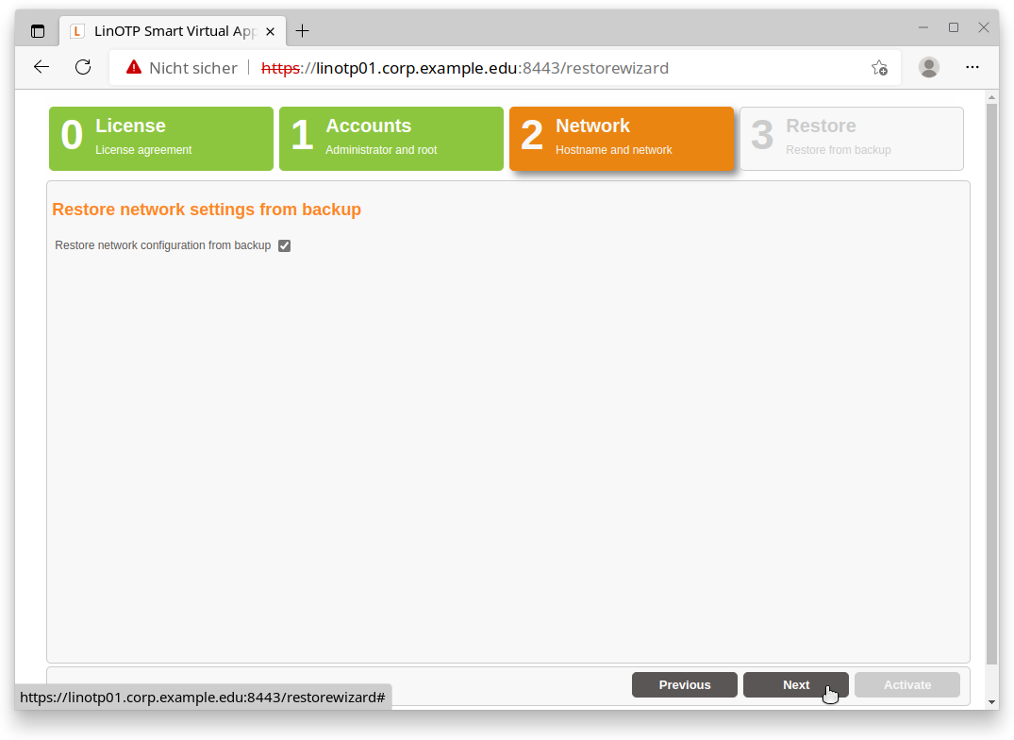Select step 2 Network

click(622, 138)
